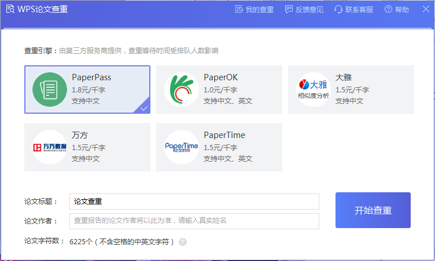Close the WPS论文查重 dialog

click(426, 9)
